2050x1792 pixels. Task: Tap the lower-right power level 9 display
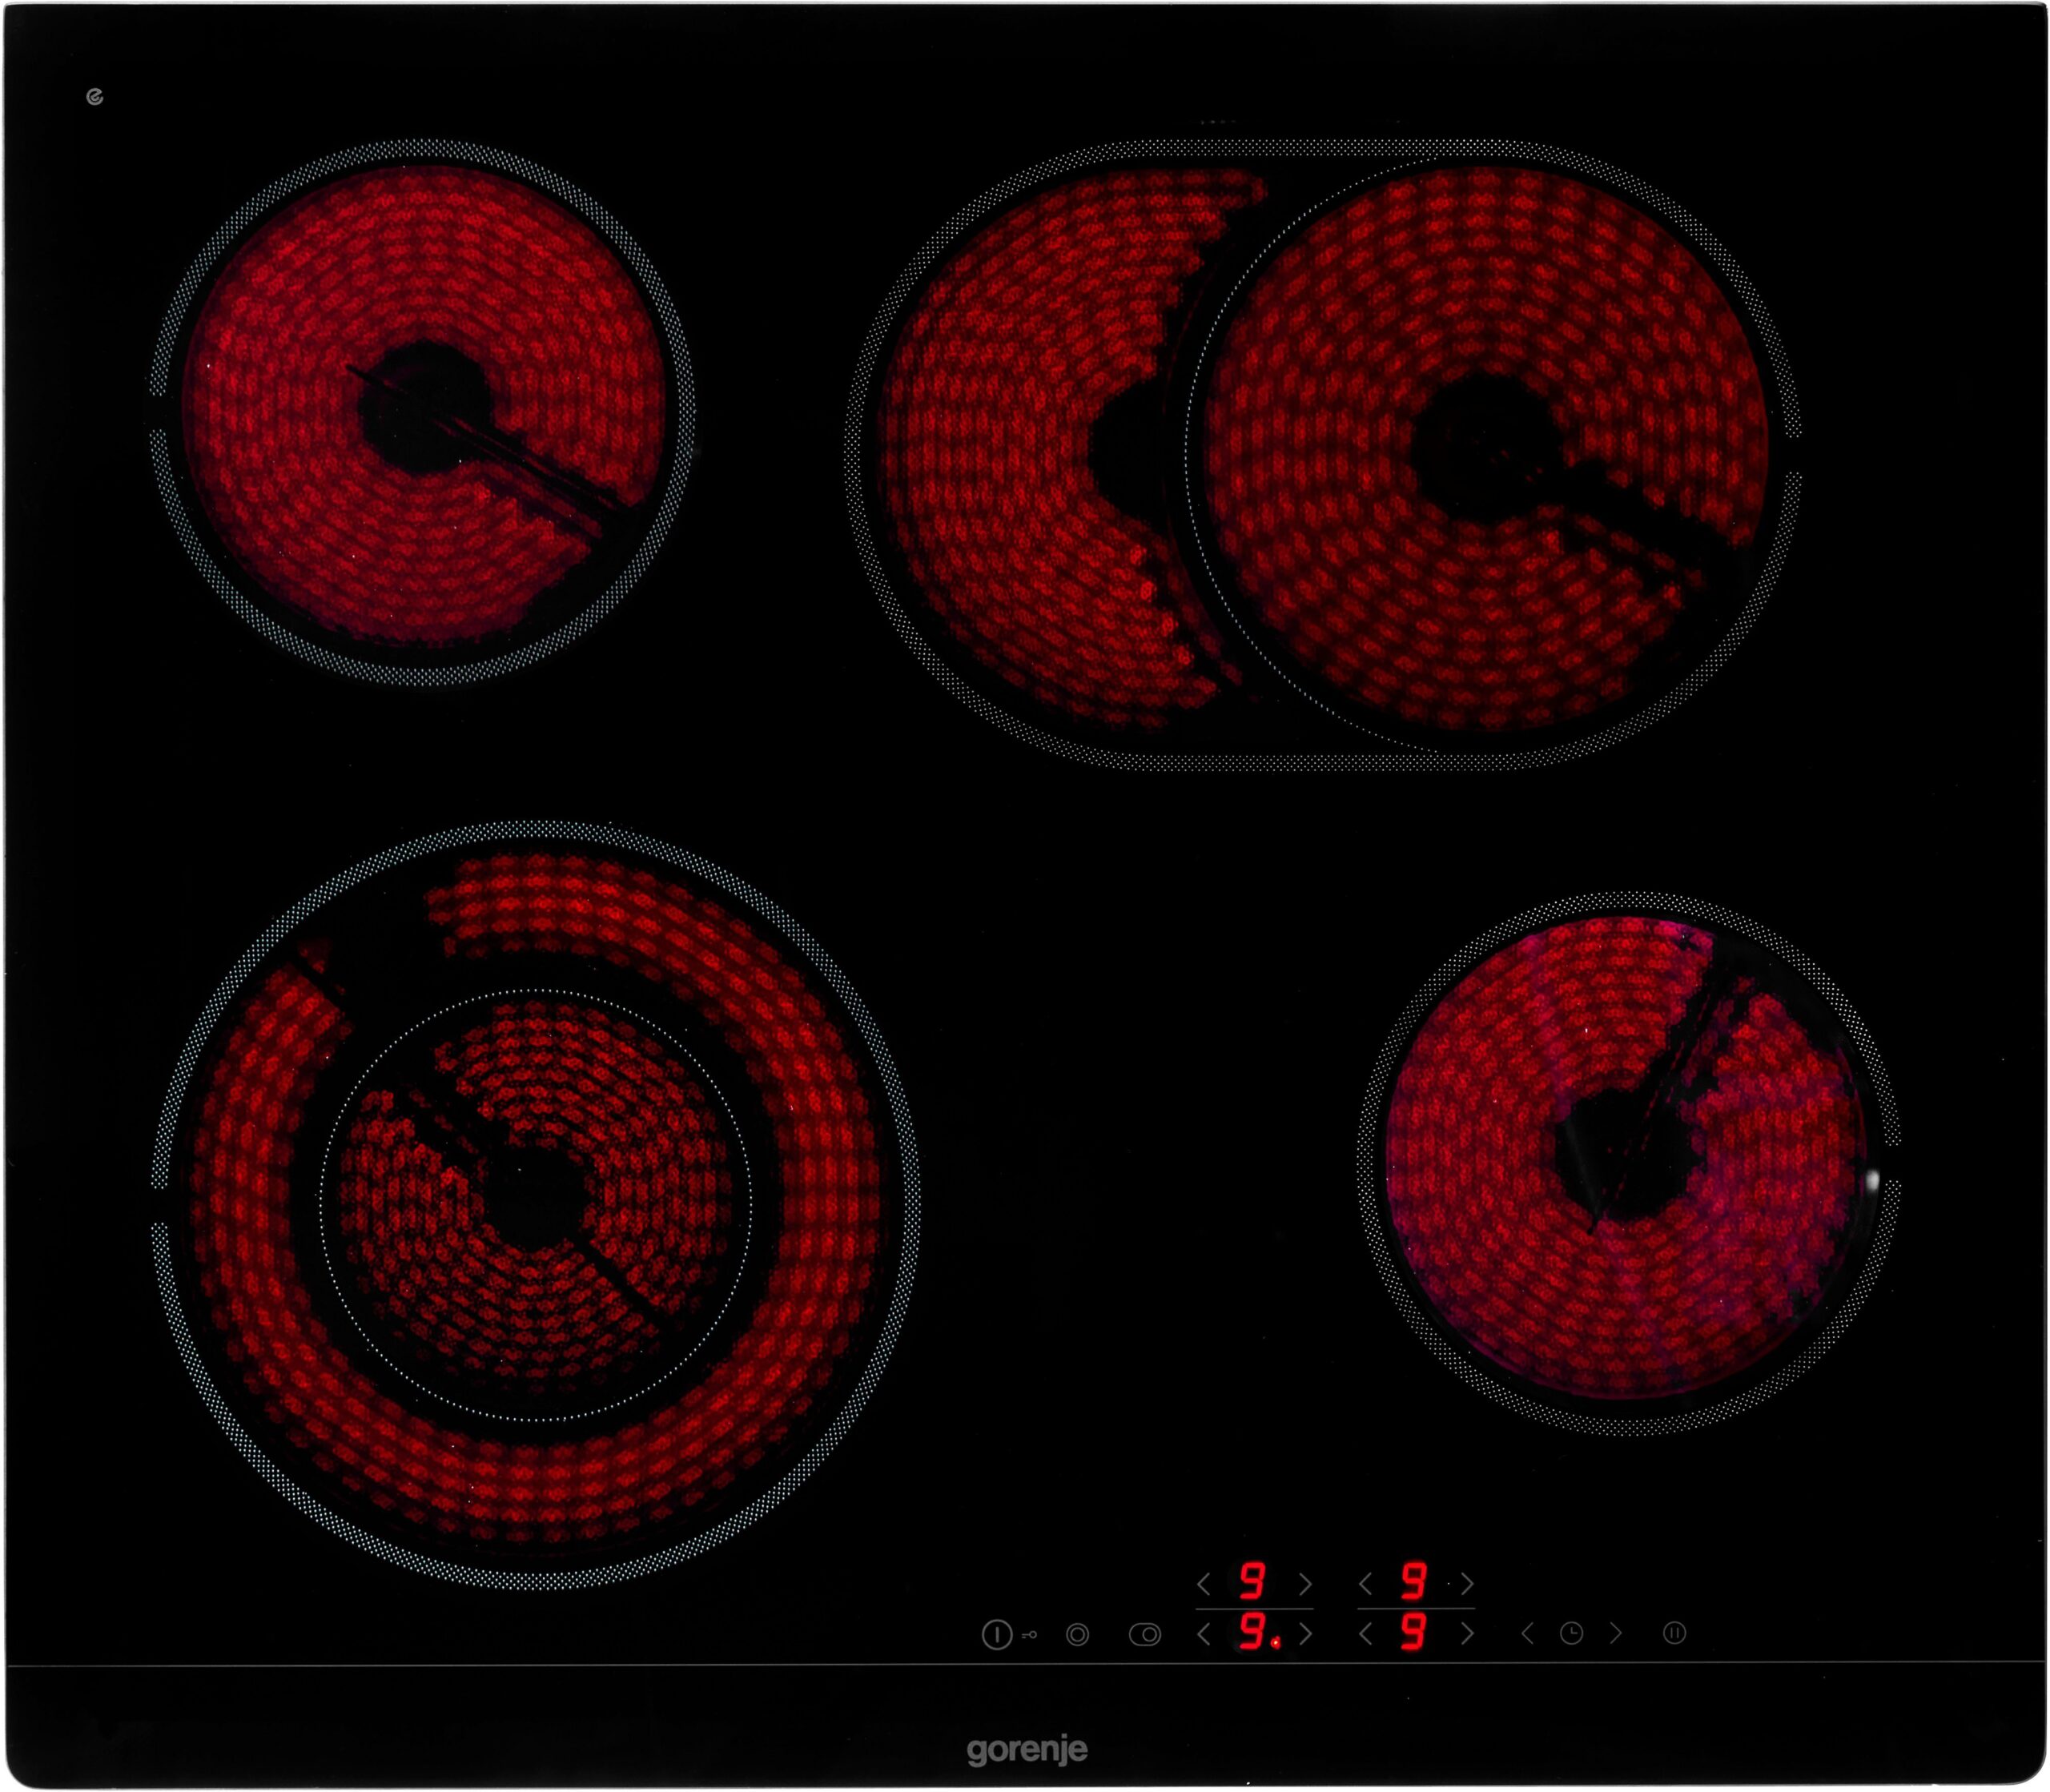point(1413,1633)
